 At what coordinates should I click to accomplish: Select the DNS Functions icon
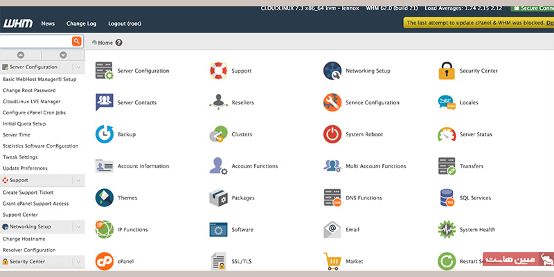332,197
